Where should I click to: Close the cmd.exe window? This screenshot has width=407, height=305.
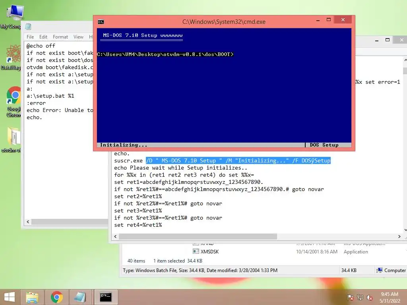[343, 20]
